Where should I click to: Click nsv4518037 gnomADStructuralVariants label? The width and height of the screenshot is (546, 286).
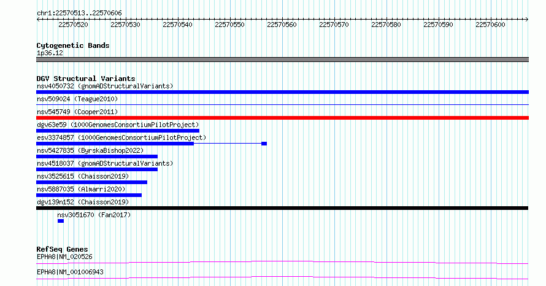105,163
